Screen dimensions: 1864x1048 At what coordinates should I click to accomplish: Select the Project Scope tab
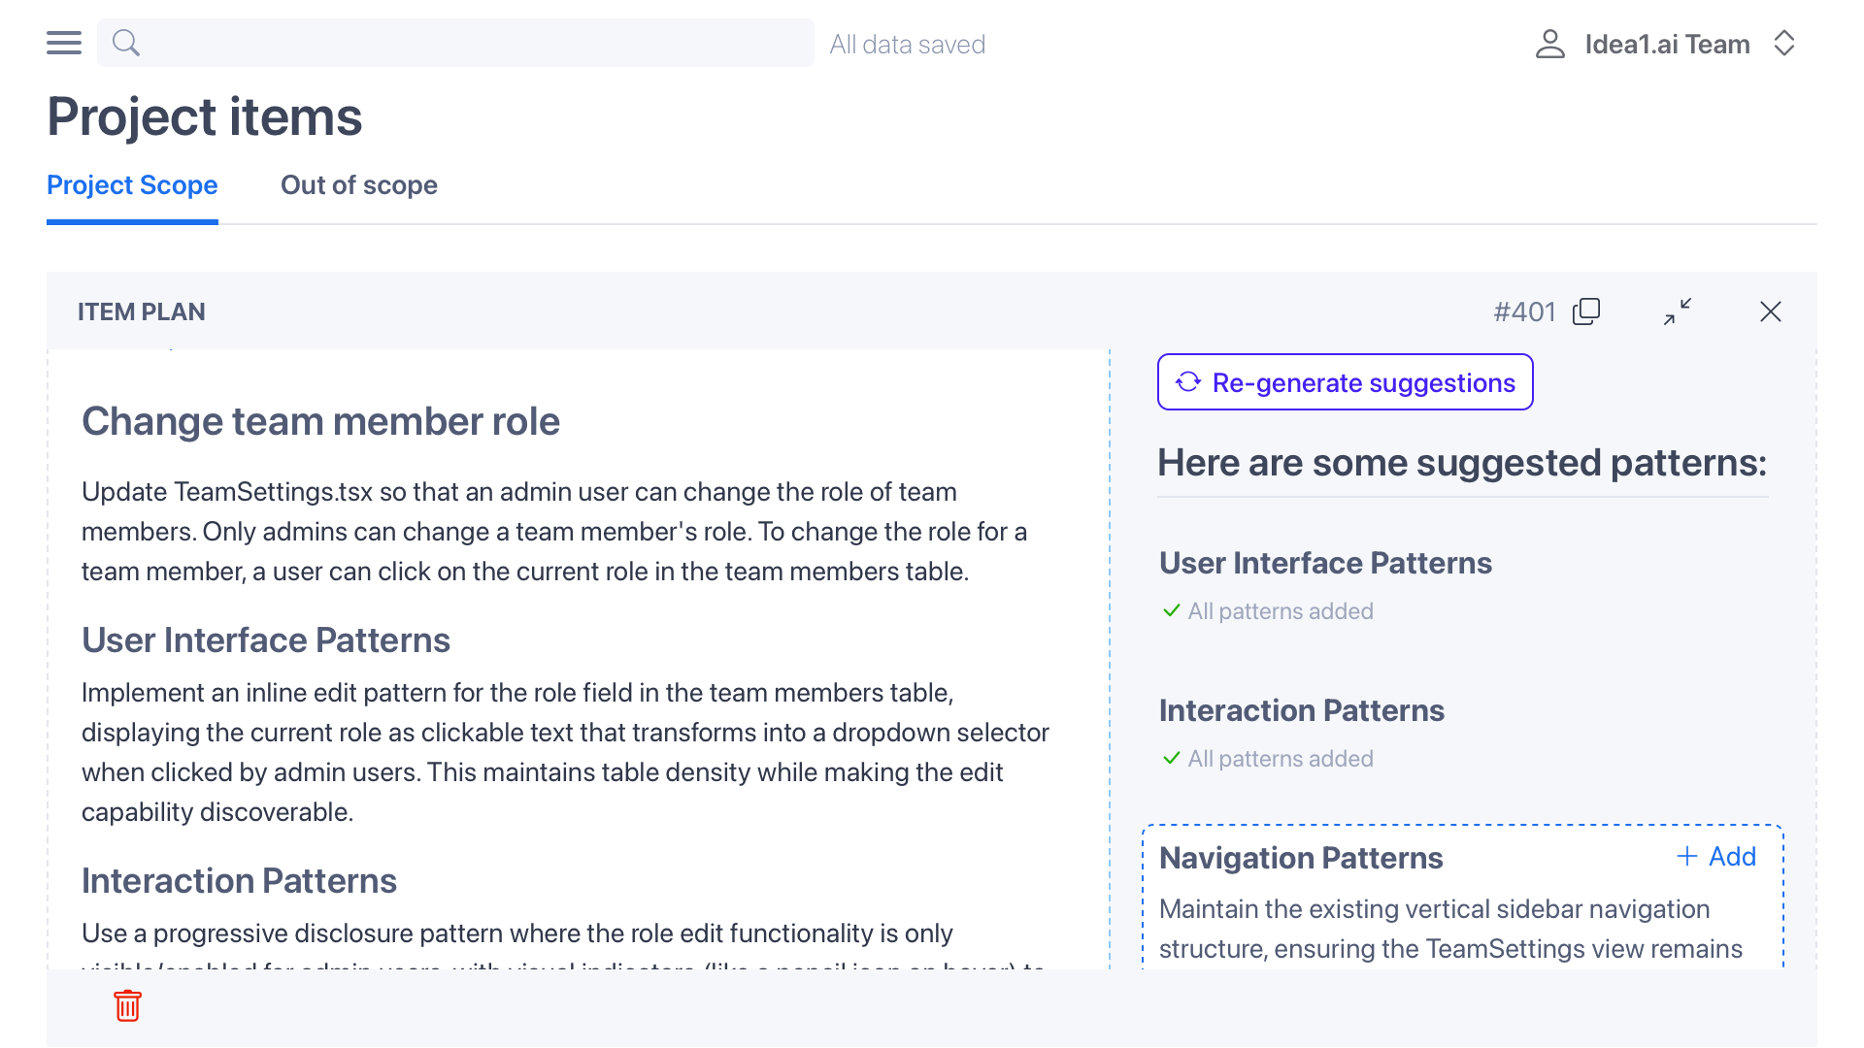point(132,185)
